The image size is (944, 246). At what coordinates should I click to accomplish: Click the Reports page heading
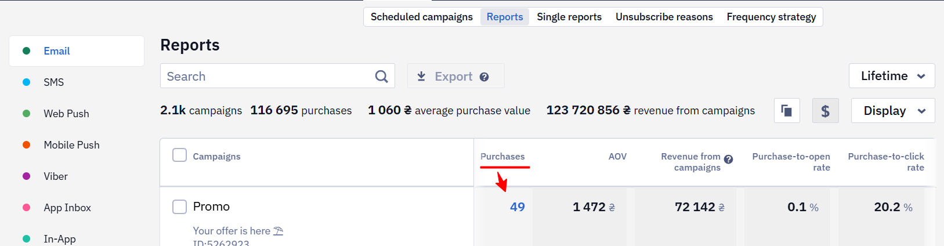coord(190,45)
